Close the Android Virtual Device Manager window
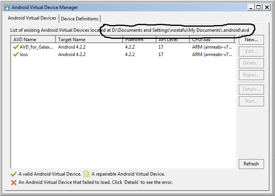The height and width of the screenshot is (196, 275). point(267,7)
